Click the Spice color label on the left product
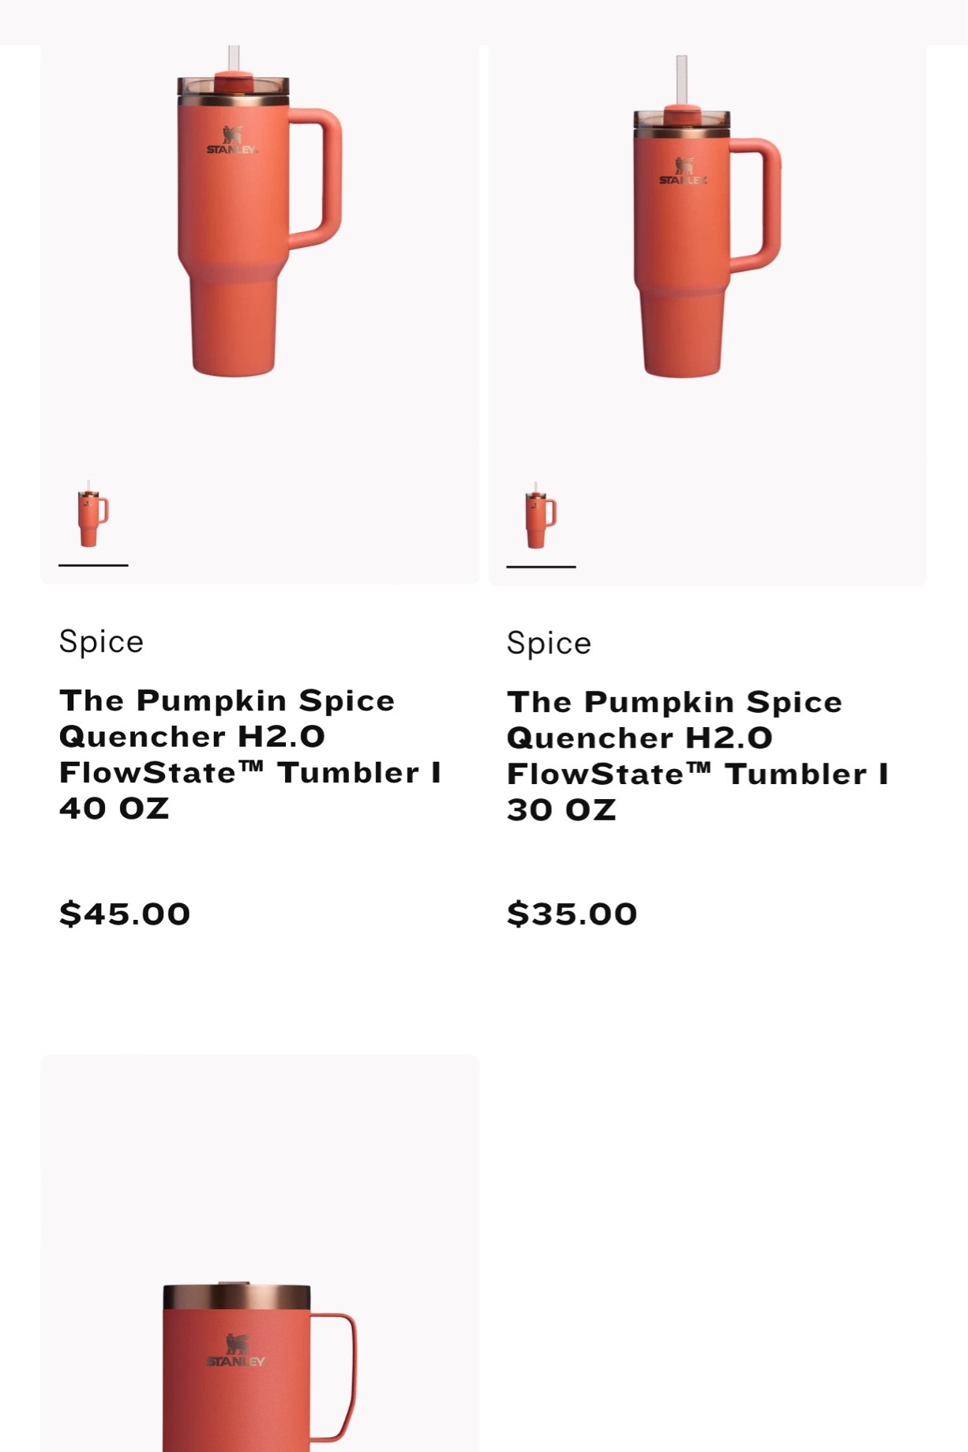The image size is (968, 1452). click(101, 641)
